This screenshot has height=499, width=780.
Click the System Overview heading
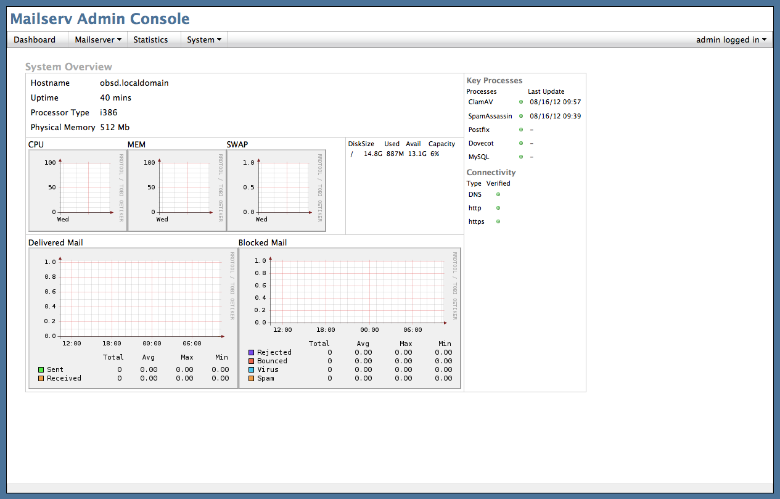pyautogui.click(x=69, y=67)
